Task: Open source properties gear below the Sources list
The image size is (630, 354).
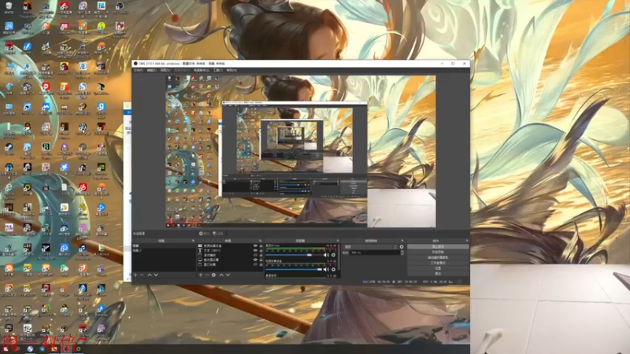Action: tap(213, 275)
